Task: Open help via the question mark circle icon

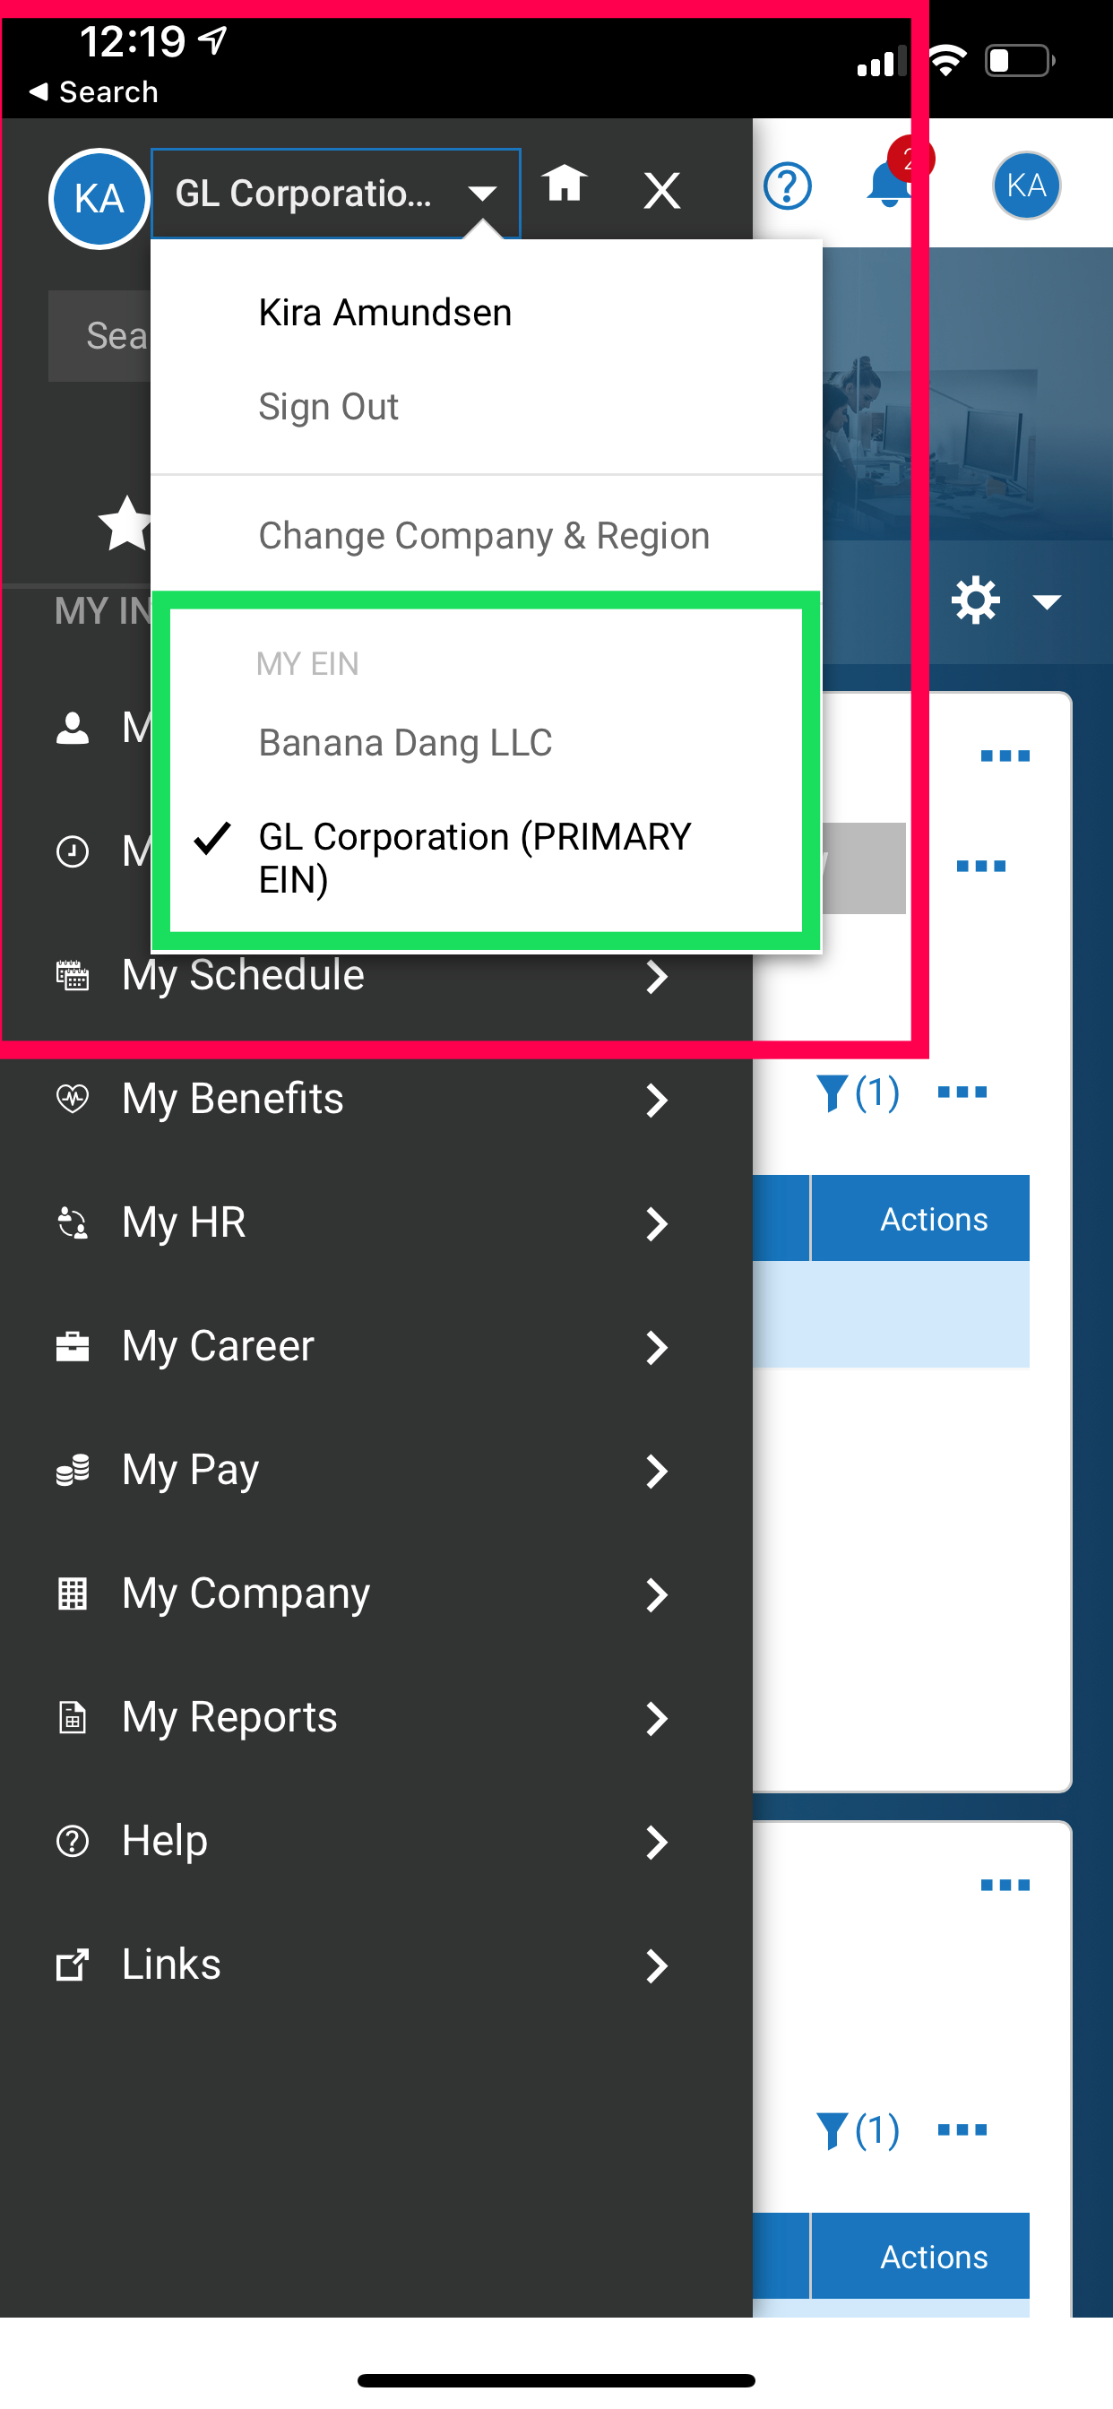Action: coord(787,186)
